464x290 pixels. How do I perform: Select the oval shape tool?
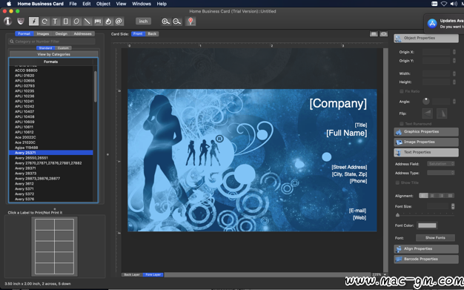click(76, 22)
